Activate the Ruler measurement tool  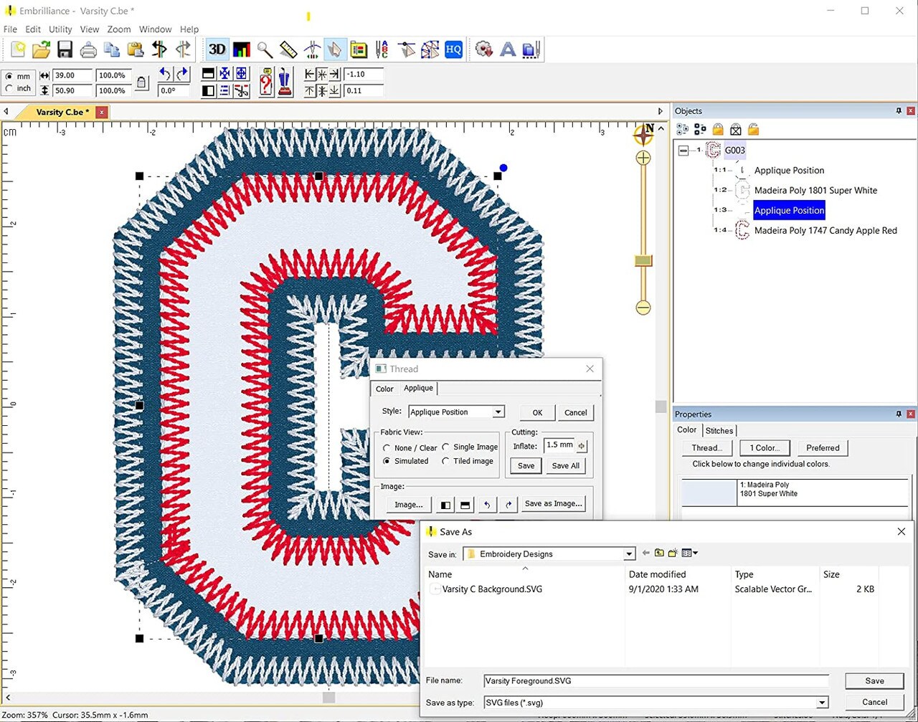pyautogui.click(x=289, y=49)
